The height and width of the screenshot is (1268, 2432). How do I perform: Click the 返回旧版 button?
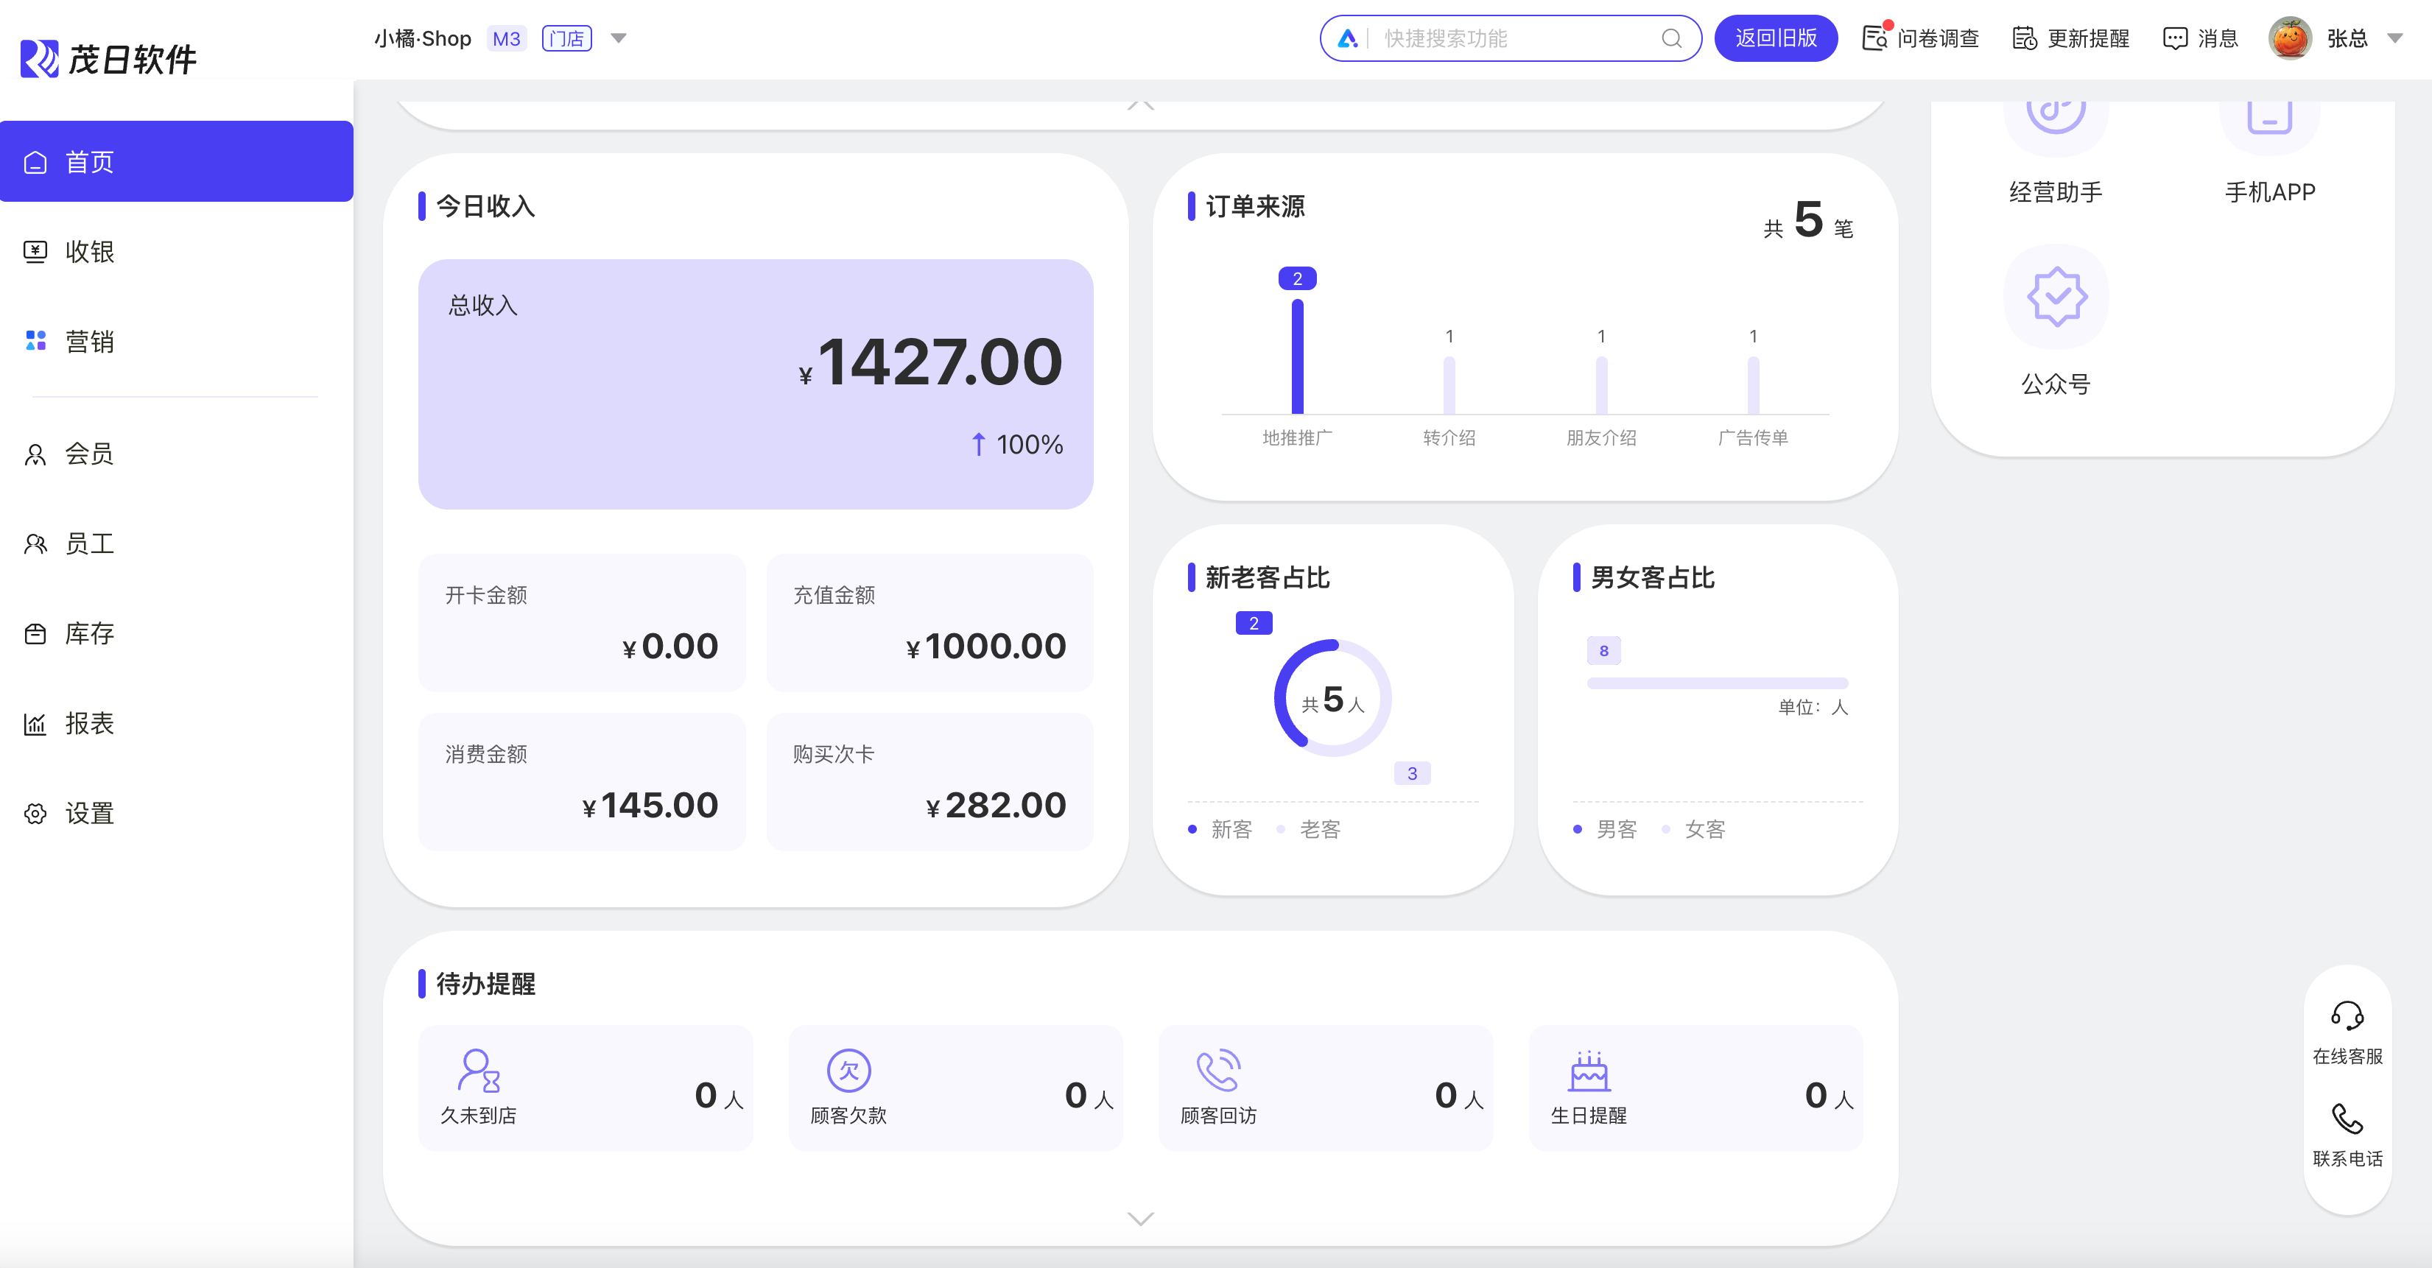tap(1775, 39)
